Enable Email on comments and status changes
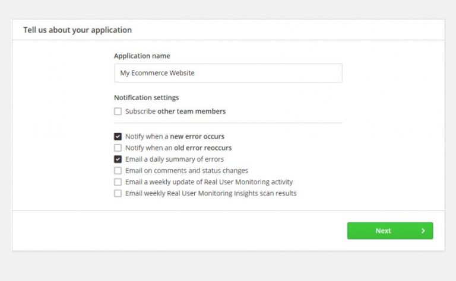Image resolution: width=456 pixels, height=281 pixels. click(x=118, y=170)
